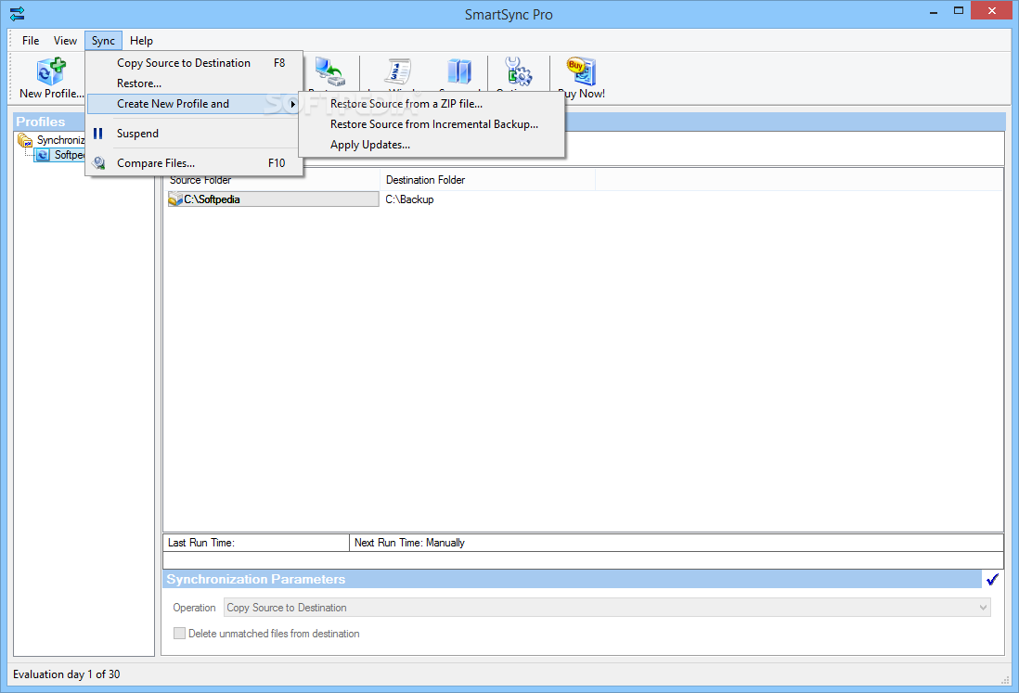Click the folder icon beside C:\Softpedia
Screen dimensions: 1019x693
(175, 199)
